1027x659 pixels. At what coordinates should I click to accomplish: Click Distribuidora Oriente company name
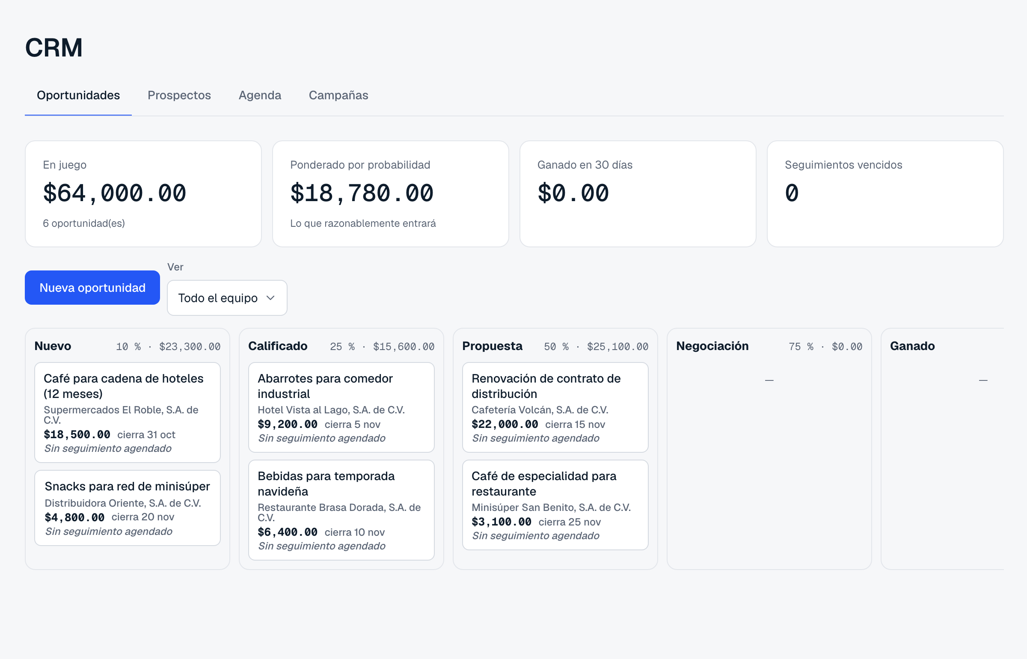[x=123, y=503]
